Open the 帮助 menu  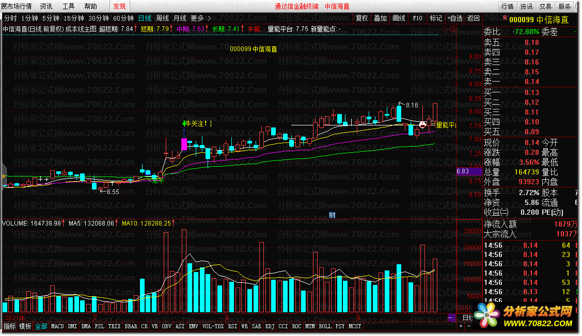[x=90, y=6]
